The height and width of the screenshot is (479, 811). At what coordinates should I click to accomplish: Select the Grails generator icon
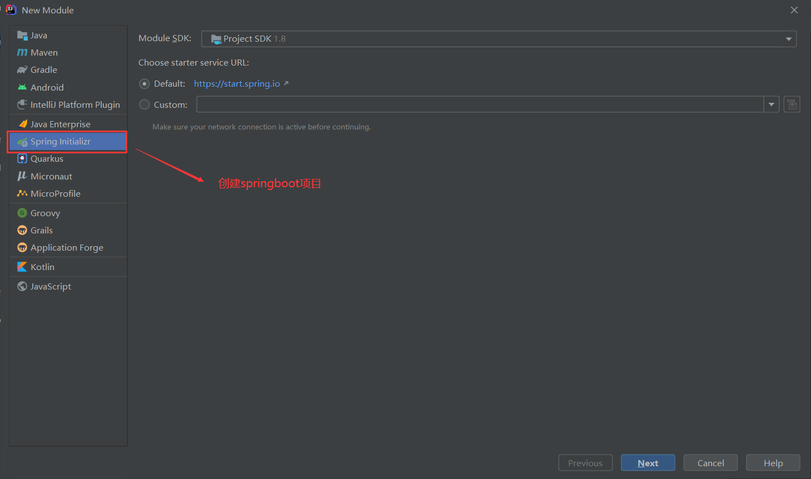coord(22,230)
